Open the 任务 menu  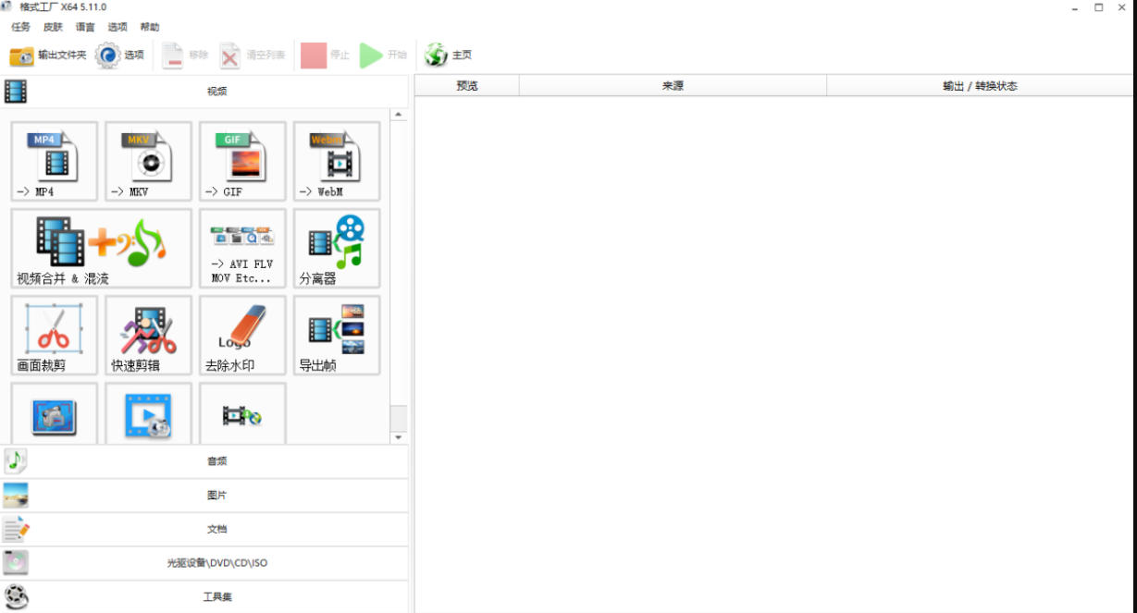(x=20, y=27)
